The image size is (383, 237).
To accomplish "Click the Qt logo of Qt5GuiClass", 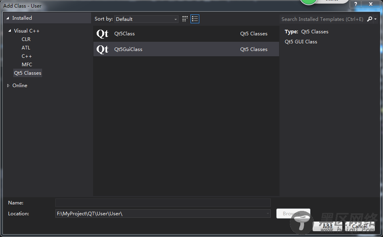I will (x=102, y=49).
